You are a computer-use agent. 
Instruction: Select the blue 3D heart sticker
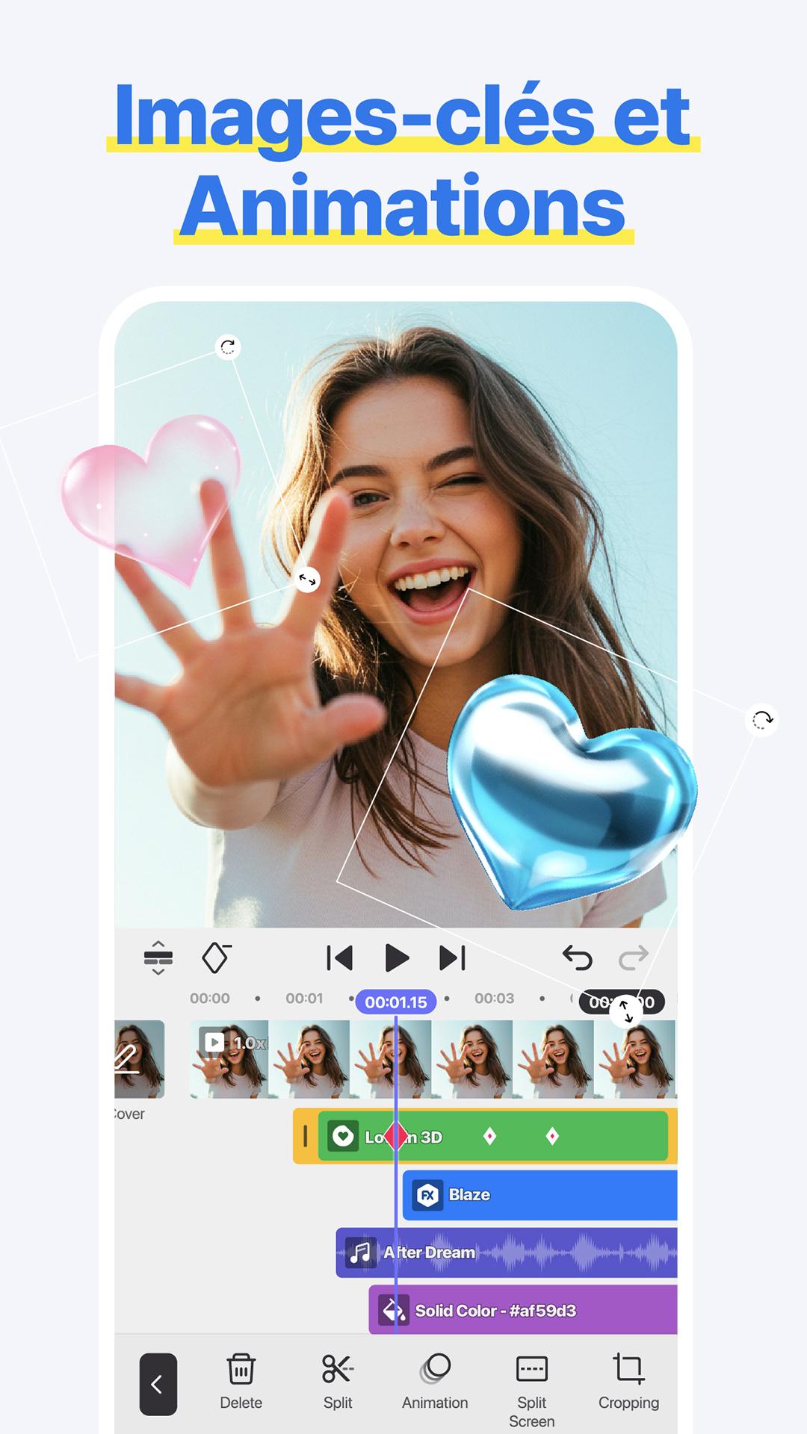click(572, 792)
